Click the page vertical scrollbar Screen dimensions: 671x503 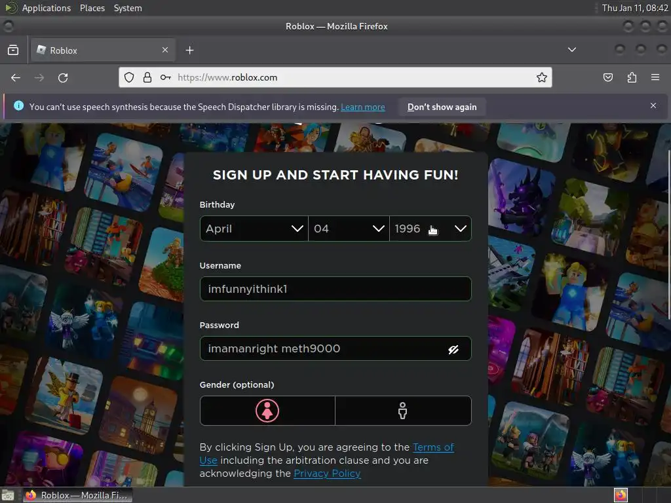point(669,234)
